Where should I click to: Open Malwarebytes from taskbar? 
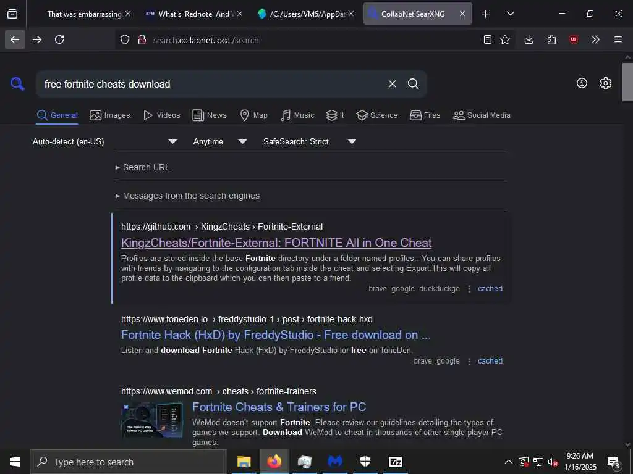334,462
